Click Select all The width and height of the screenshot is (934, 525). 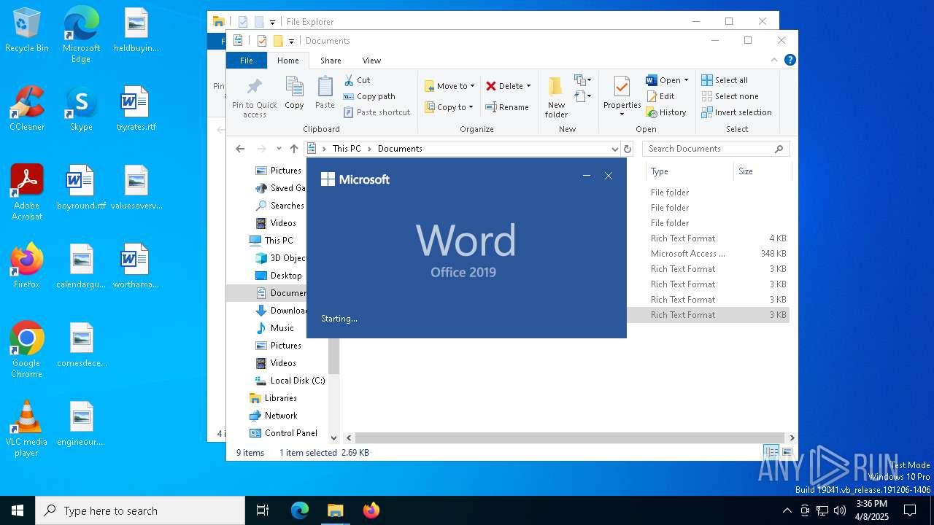725,80
